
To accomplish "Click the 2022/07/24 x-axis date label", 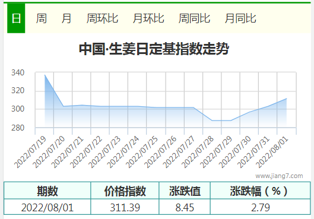I will (x=123, y=152).
